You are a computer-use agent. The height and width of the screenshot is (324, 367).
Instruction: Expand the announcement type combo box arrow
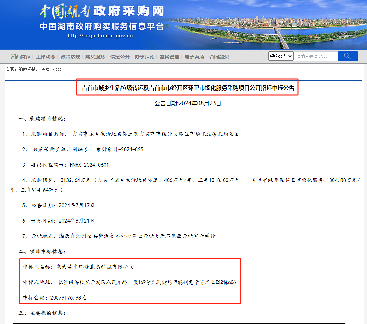(290, 56)
